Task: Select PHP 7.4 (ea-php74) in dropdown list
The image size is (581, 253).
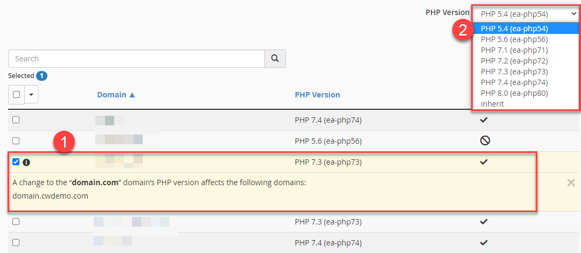Action: 514,82
